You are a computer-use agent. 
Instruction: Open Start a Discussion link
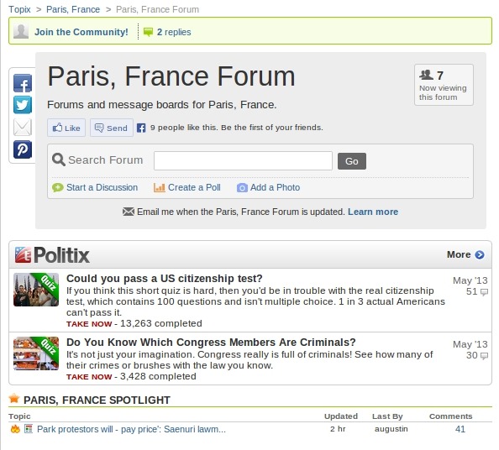pos(102,187)
